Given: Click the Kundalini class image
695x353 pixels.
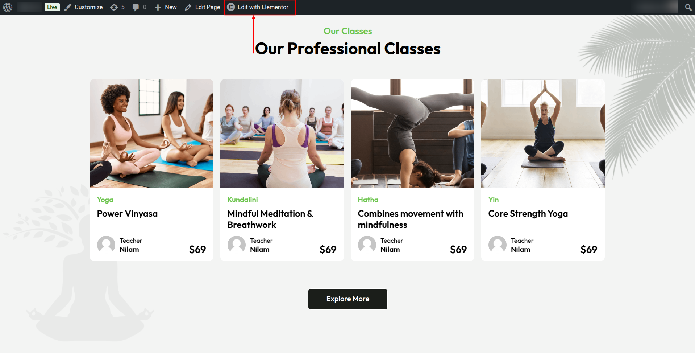Looking at the screenshot, I should click(x=282, y=134).
